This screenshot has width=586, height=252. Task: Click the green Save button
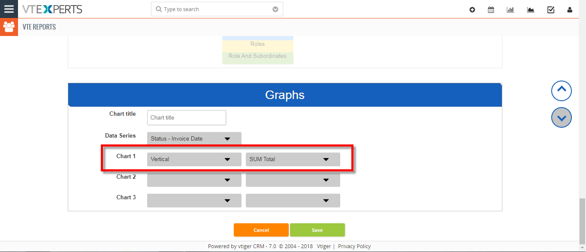coord(317,230)
